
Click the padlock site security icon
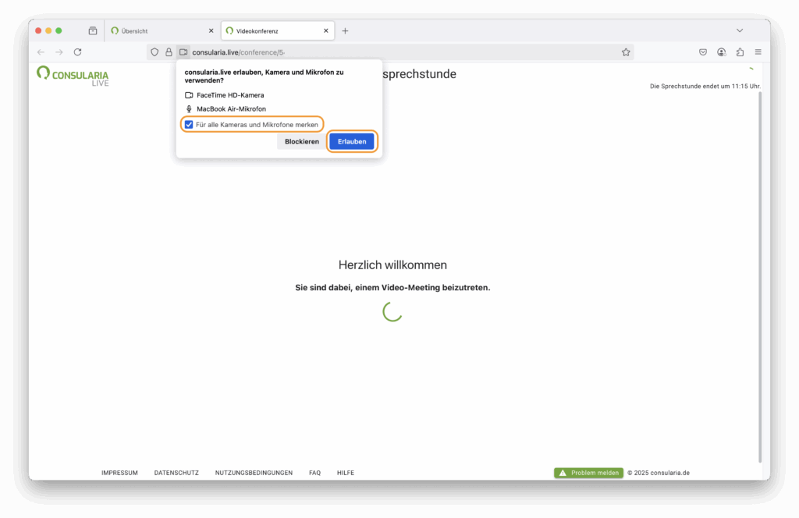(x=169, y=52)
